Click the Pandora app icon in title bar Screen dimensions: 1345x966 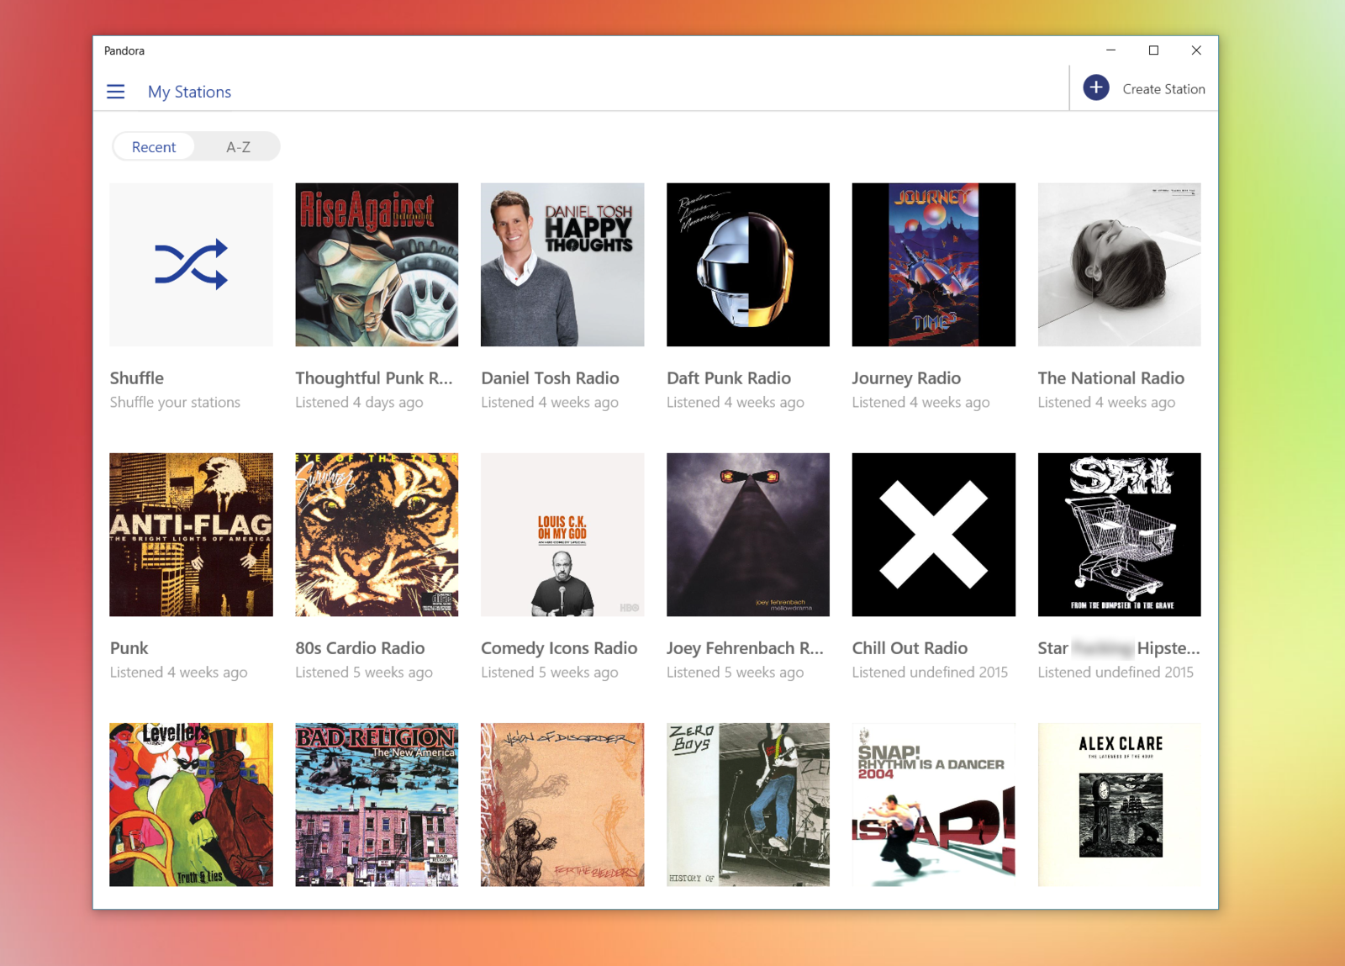coord(124,50)
